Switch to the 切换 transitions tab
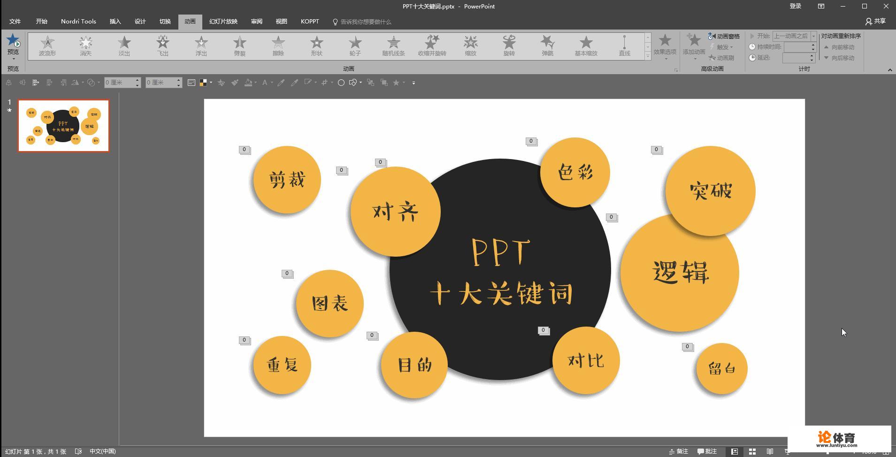Image resolution: width=896 pixels, height=457 pixels. (165, 22)
